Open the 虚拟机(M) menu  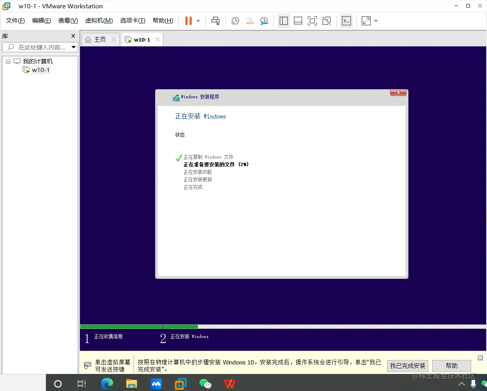[99, 21]
